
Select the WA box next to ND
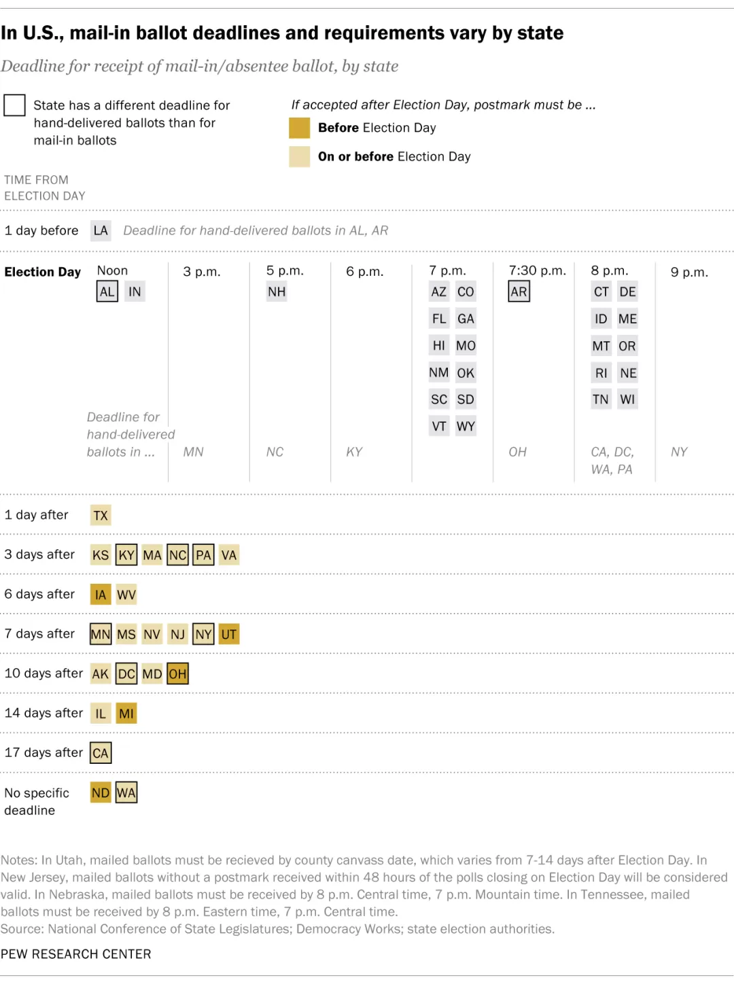point(126,793)
